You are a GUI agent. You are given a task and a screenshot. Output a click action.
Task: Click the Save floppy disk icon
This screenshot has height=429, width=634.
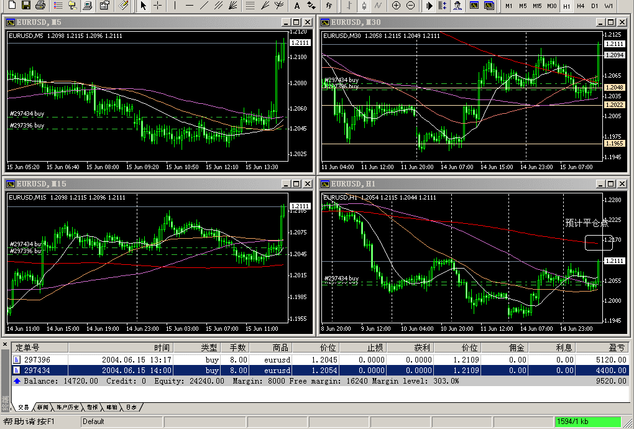point(26,5)
